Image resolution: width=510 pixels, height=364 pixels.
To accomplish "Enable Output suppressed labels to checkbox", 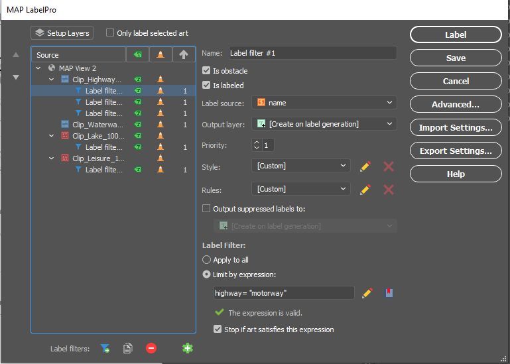I will coord(206,208).
